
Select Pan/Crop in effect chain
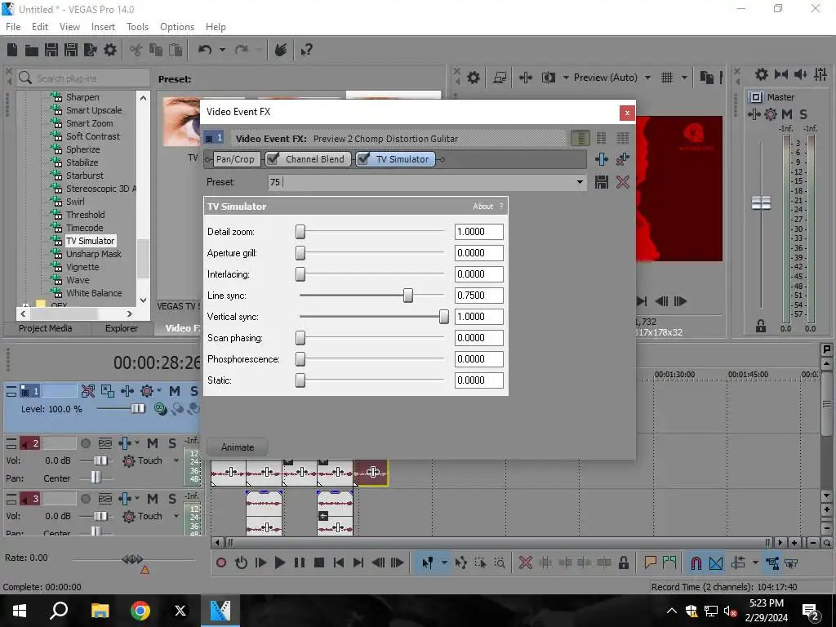click(235, 159)
